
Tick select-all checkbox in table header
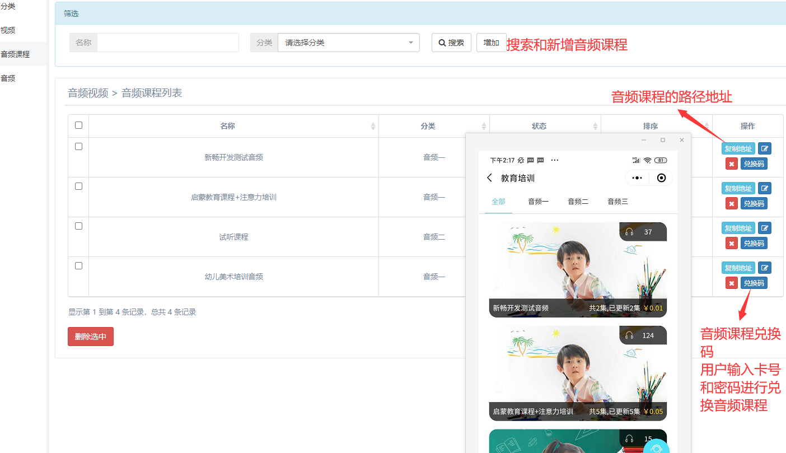pyautogui.click(x=78, y=125)
